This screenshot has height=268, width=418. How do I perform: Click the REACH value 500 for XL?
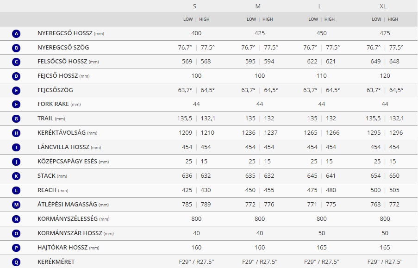point(375,190)
